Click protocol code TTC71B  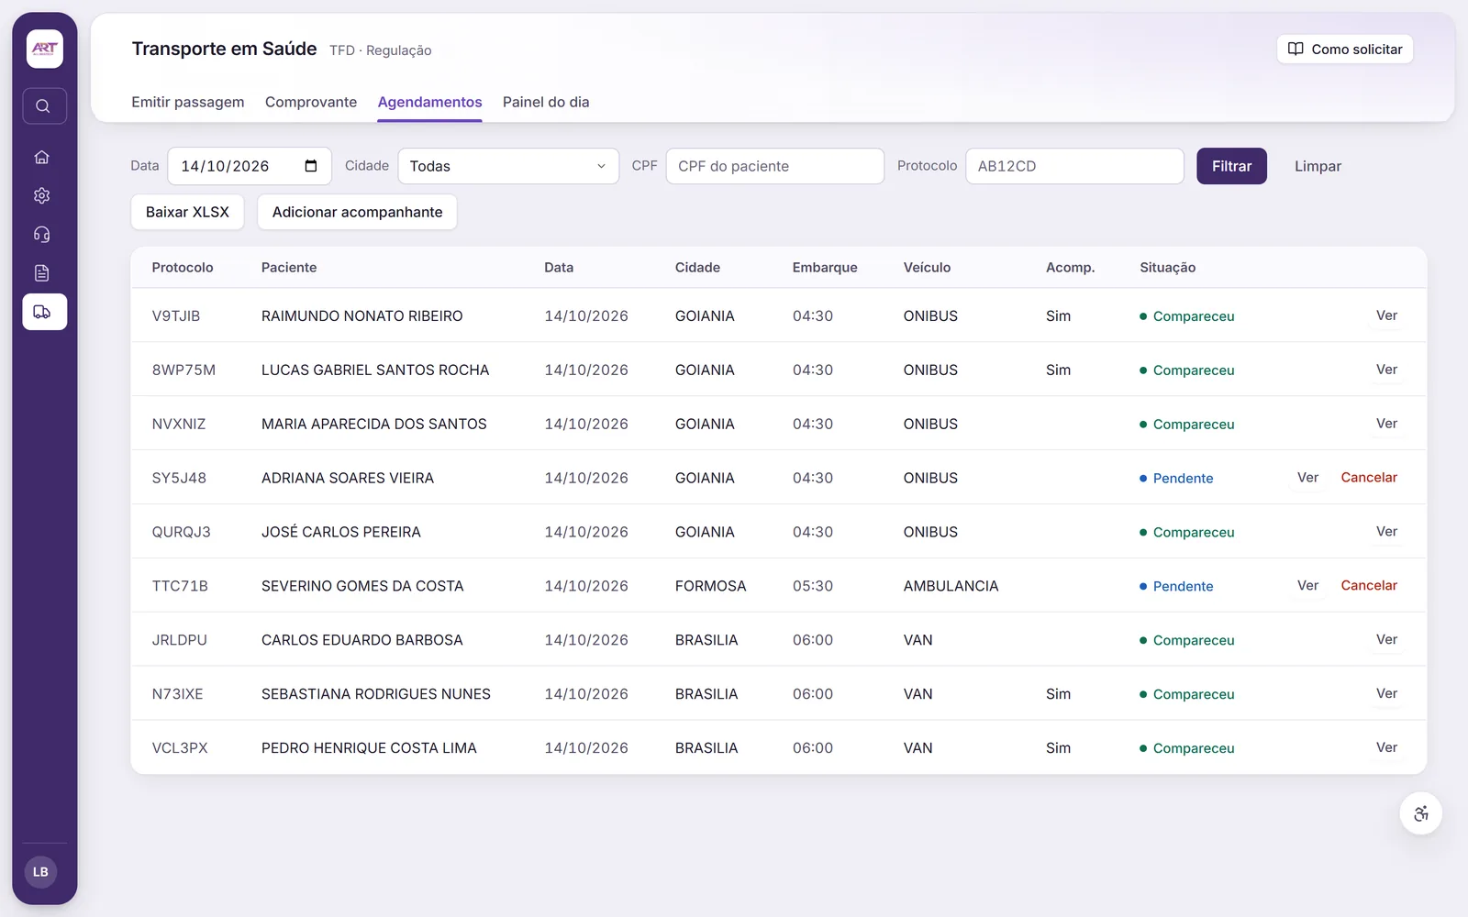click(180, 586)
